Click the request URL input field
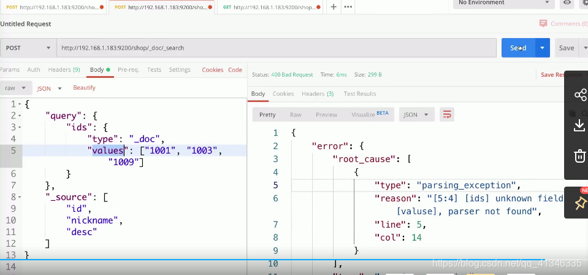Screen dimensions: 588x275 (277, 48)
